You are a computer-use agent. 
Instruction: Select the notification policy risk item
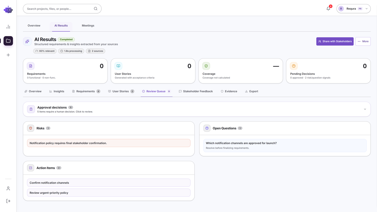pyautogui.click(x=109, y=143)
